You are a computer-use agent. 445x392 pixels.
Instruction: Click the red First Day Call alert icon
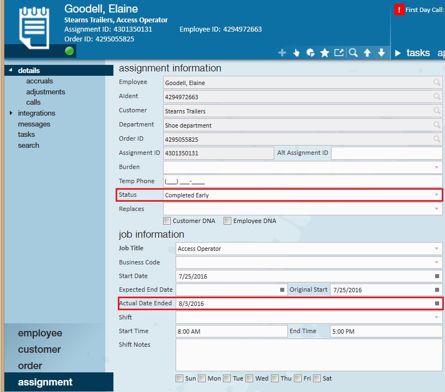point(399,10)
